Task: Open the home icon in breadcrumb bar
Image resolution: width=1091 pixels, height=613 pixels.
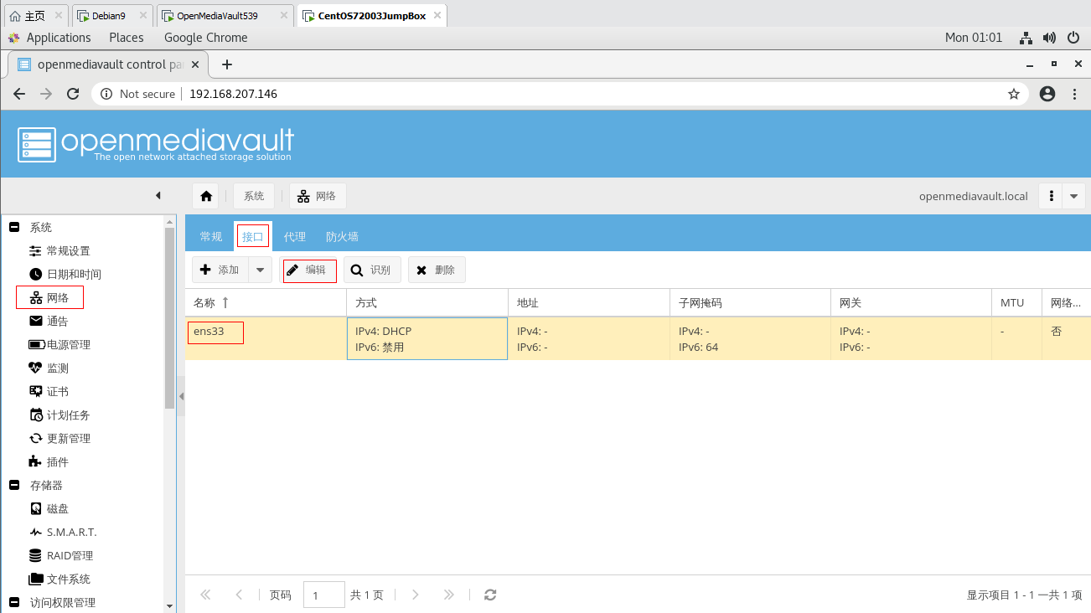Action: (x=206, y=196)
